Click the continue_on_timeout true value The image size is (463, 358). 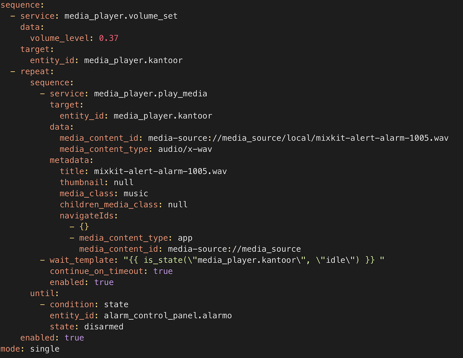163,271
